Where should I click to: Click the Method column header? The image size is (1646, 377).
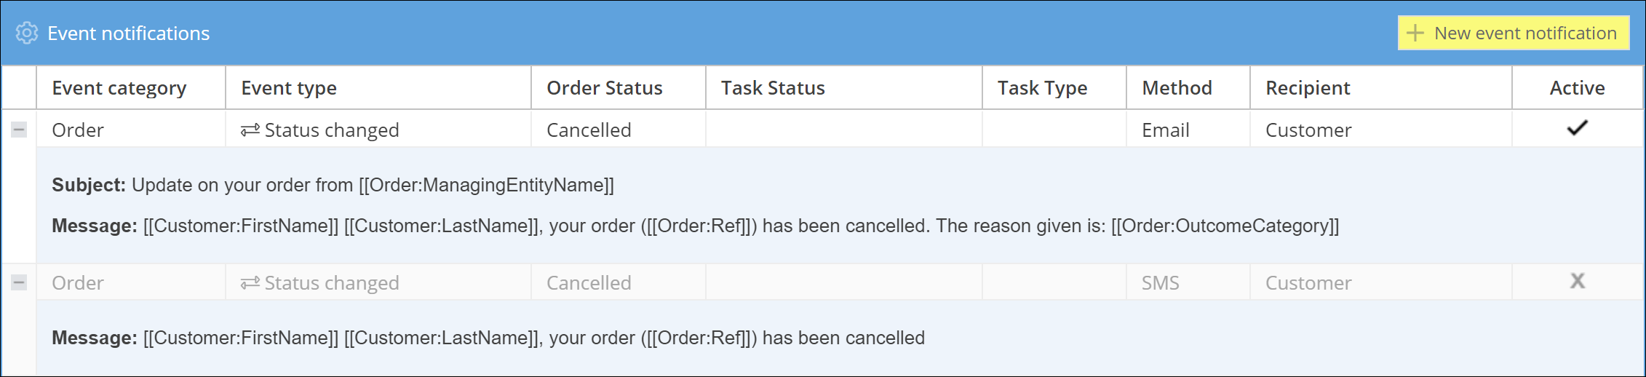coord(1177,88)
